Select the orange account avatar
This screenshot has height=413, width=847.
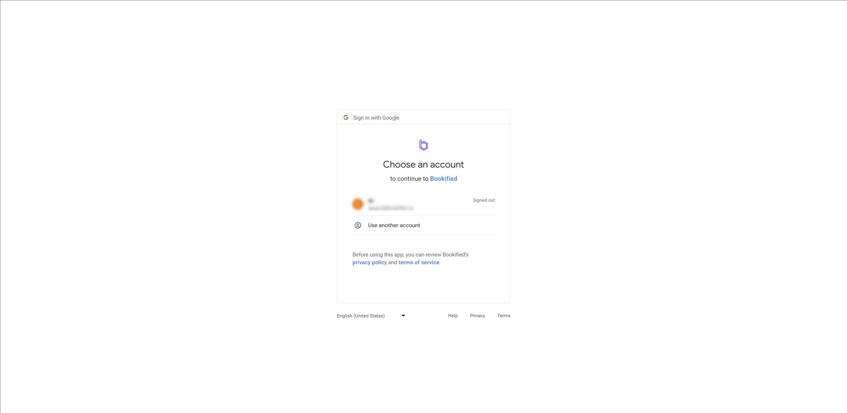[x=358, y=204]
